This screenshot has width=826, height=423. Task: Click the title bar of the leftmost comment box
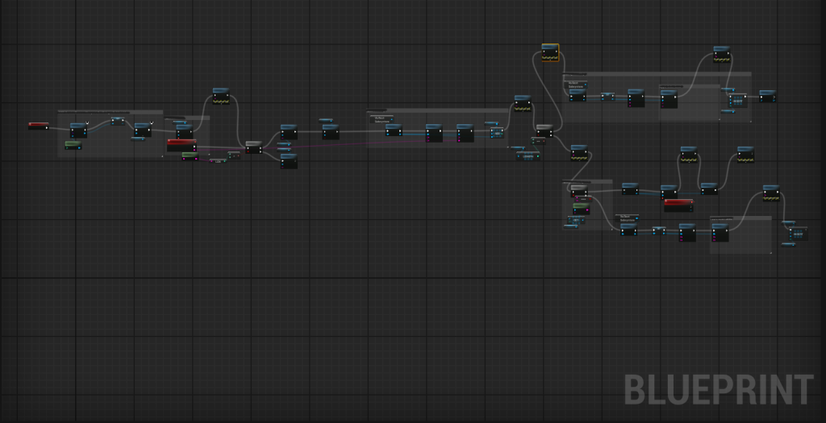point(110,111)
